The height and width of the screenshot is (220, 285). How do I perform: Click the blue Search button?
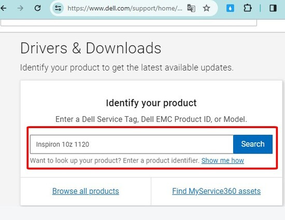pos(253,144)
